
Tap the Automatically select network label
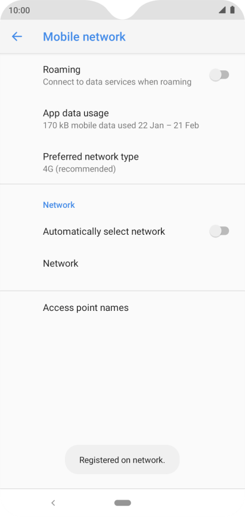click(x=104, y=232)
